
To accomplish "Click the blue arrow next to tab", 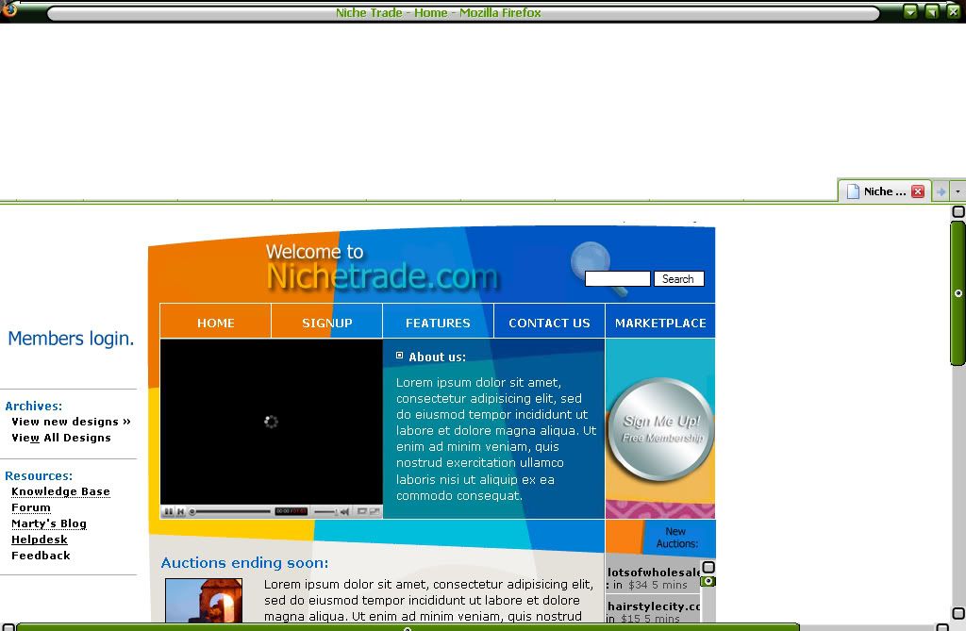I will [x=941, y=191].
